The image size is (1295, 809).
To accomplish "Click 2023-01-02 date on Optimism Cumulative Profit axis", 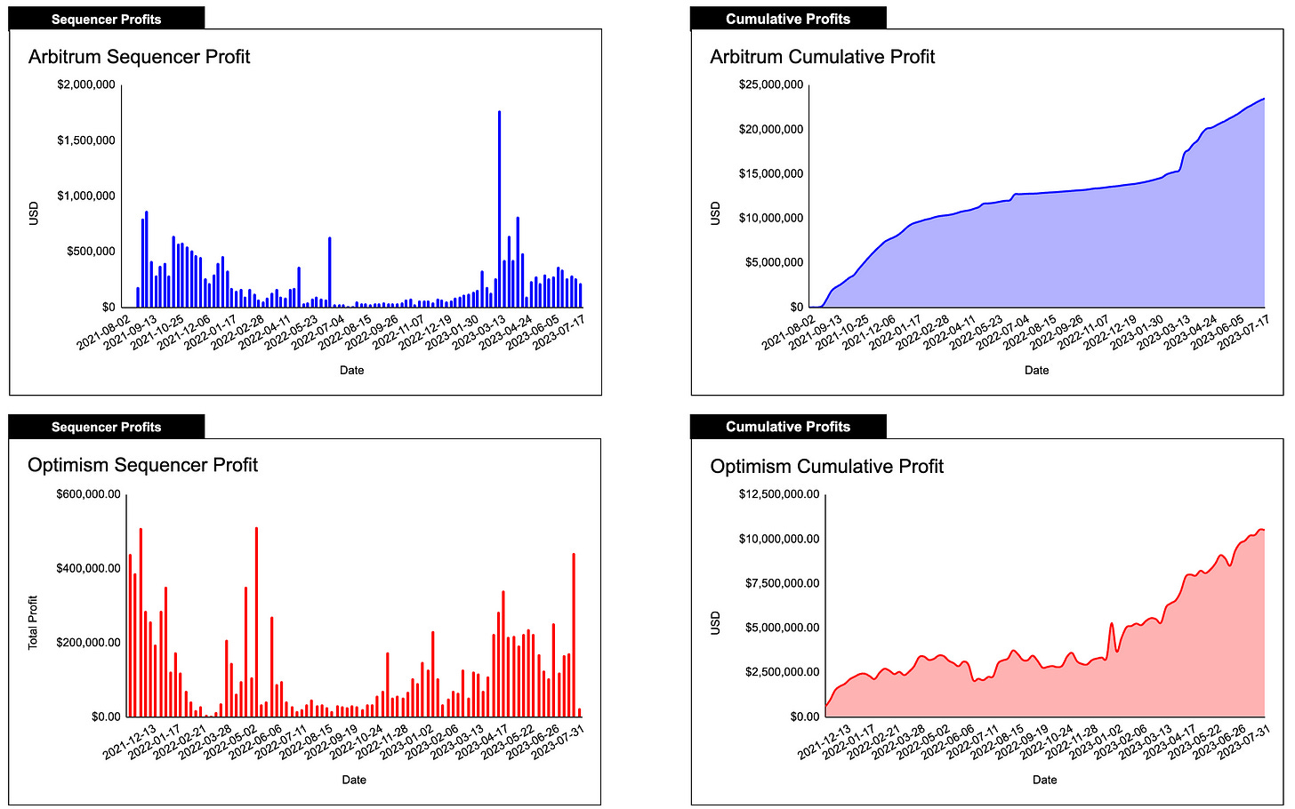I will (x=1097, y=741).
